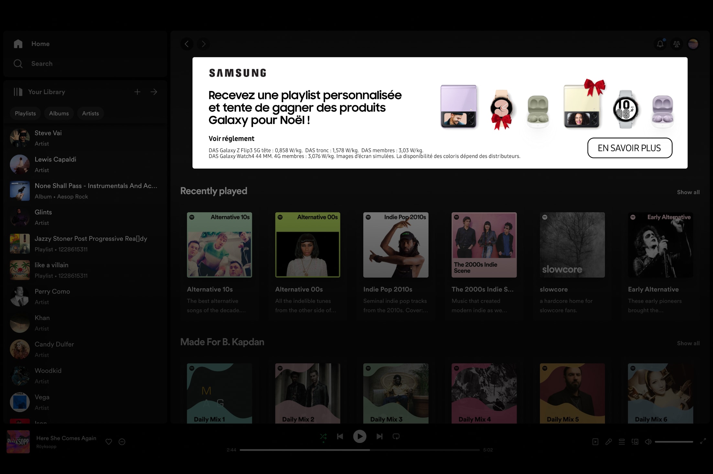The width and height of the screenshot is (713, 474).
Task: Open the notifications bell
Action: (x=660, y=44)
